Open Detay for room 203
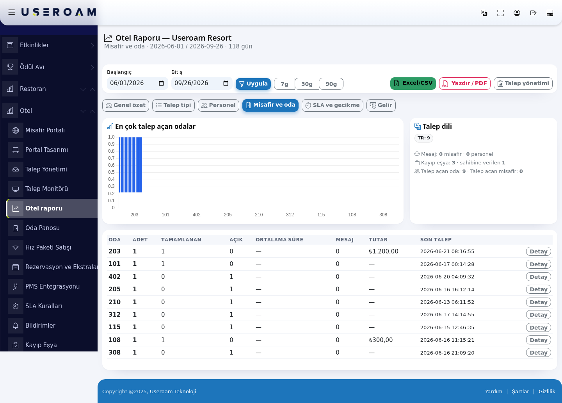 [539, 252]
